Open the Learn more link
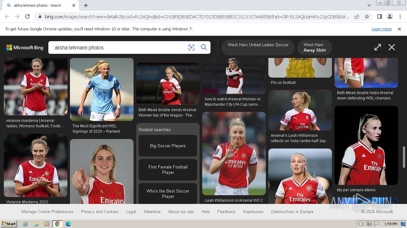 pyautogui.click(x=382, y=29)
